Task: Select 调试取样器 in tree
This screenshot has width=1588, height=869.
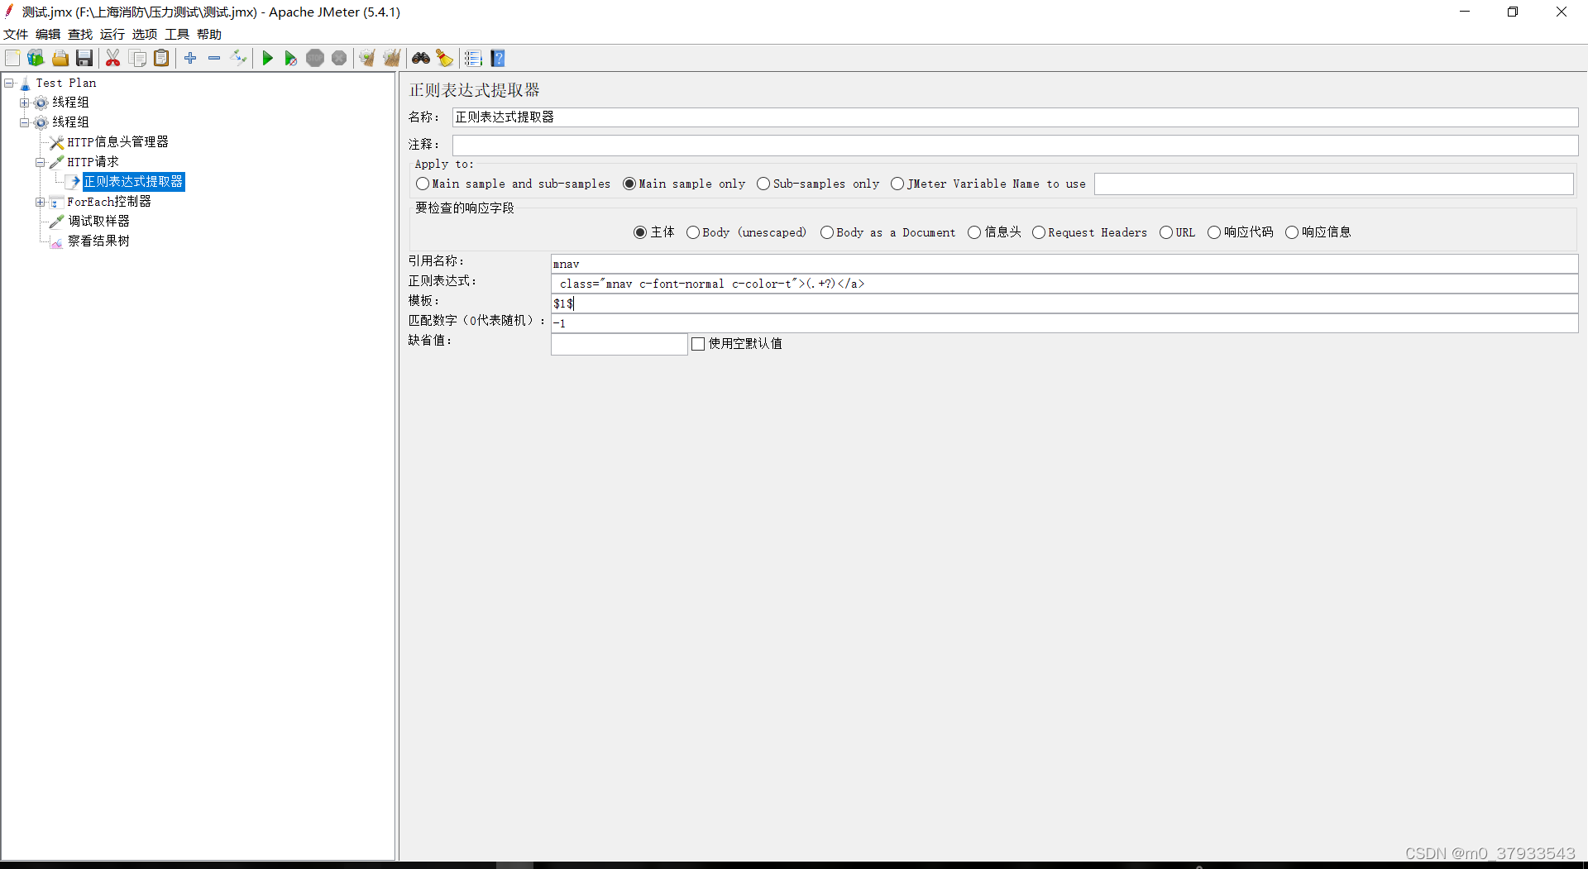Action: (x=98, y=222)
